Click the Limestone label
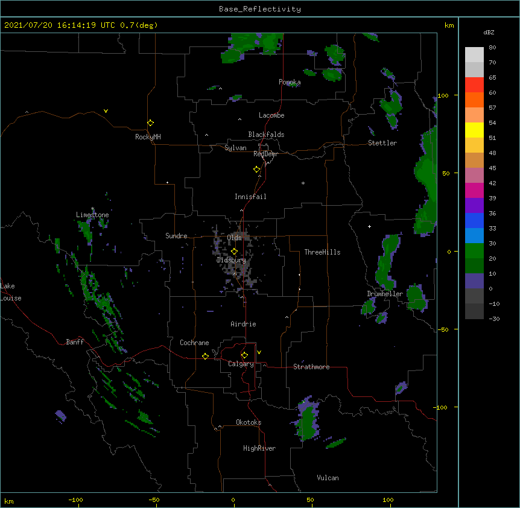 pos(92,215)
